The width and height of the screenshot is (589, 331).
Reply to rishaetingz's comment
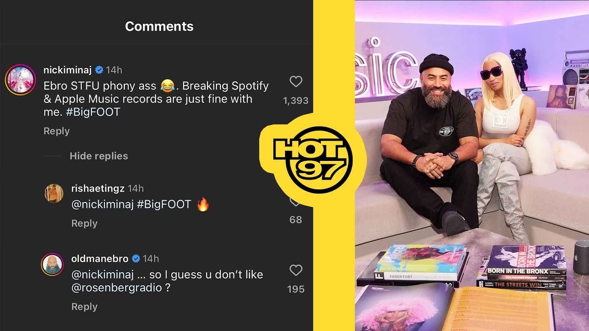tap(84, 223)
